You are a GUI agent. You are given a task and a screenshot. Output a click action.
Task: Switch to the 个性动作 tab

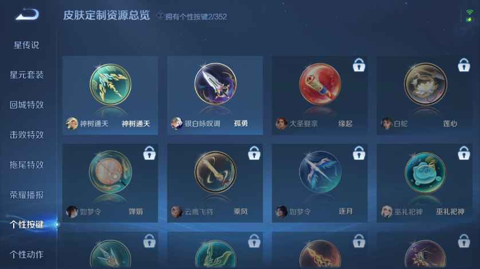26,254
